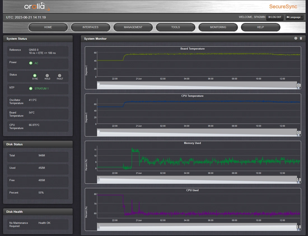Open the MANAGEMENT menu
Image resolution: width=308 pixels, height=236 pixels.
click(x=133, y=27)
